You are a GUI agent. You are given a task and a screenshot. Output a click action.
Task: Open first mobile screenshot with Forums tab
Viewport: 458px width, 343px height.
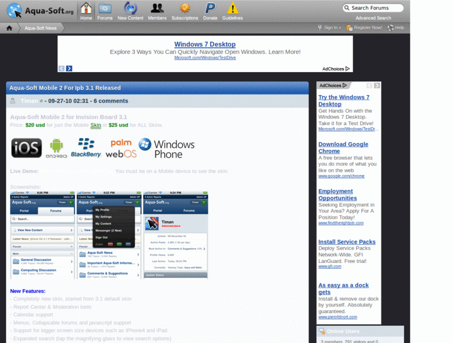(x=42, y=235)
